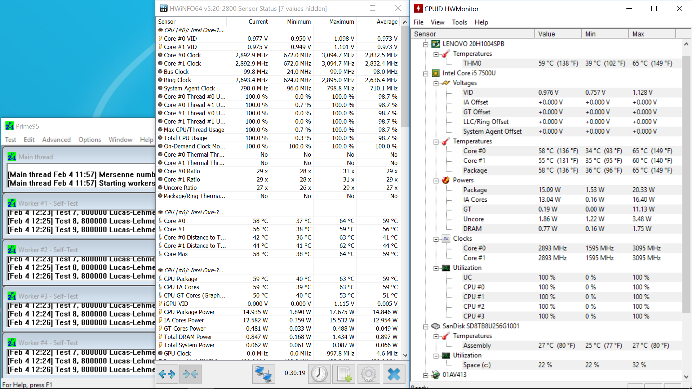The image size is (692, 389).
Task: Open the HWMonitor Tools menu
Action: point(460,22)
